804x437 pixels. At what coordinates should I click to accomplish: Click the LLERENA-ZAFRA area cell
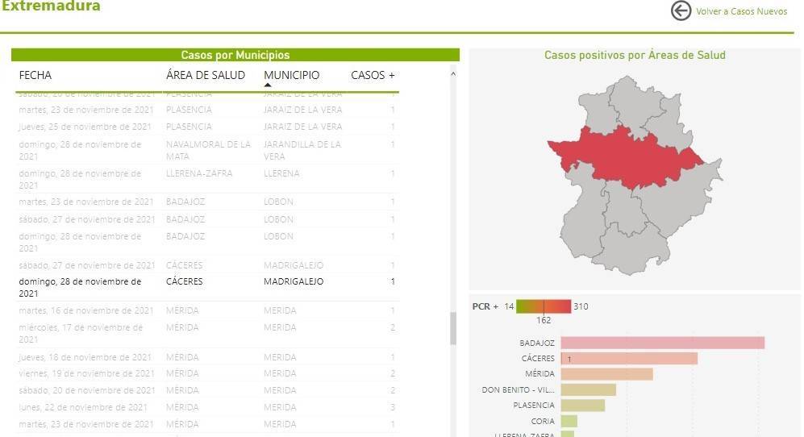click(199, 173)
